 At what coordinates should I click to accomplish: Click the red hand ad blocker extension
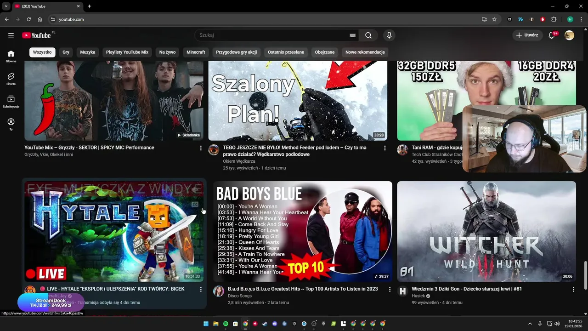point(543,19)
